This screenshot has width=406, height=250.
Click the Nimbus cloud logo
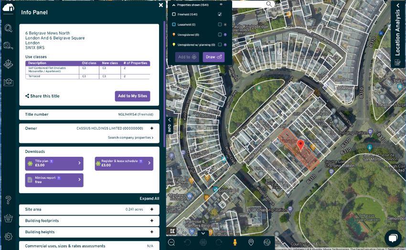coord(8,8)
